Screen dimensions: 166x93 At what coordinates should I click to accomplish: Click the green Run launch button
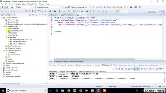click(x=7, y=7)
